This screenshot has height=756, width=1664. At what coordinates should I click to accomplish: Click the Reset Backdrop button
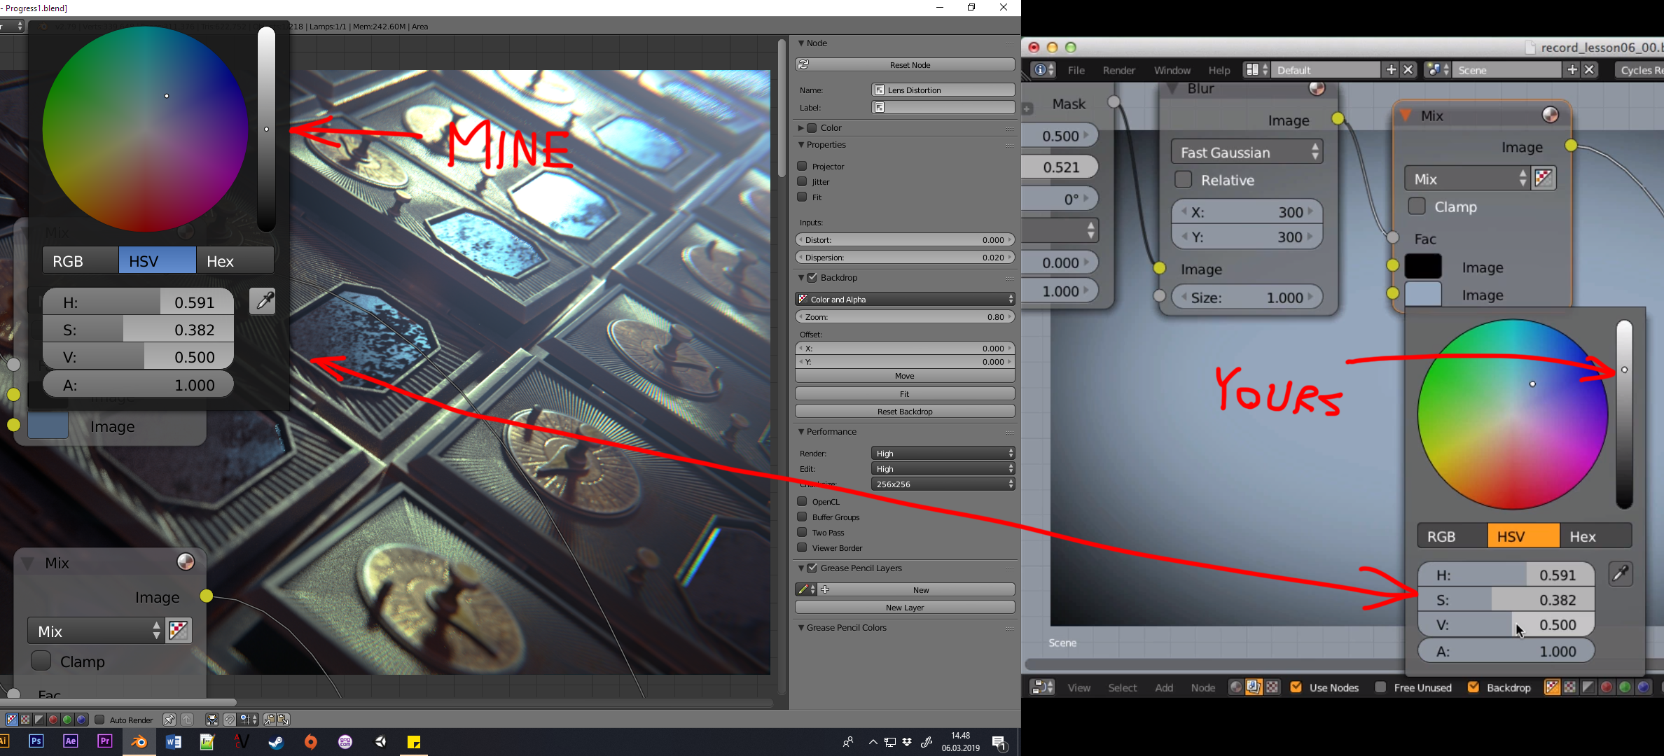tap(905, 411)
